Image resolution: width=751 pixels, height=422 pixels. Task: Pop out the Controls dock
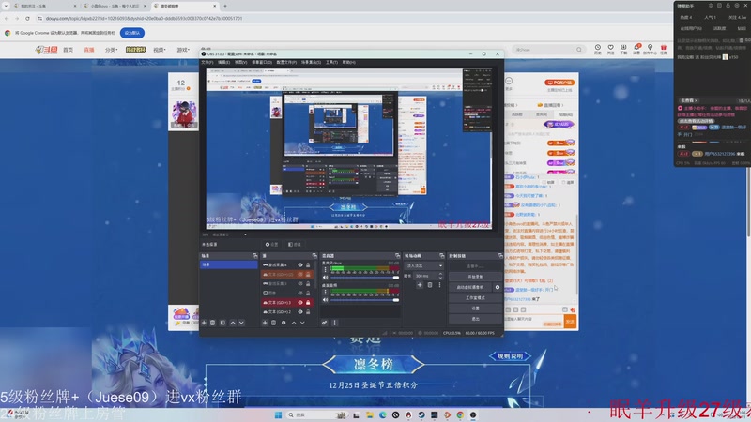[x=500, y=256]
